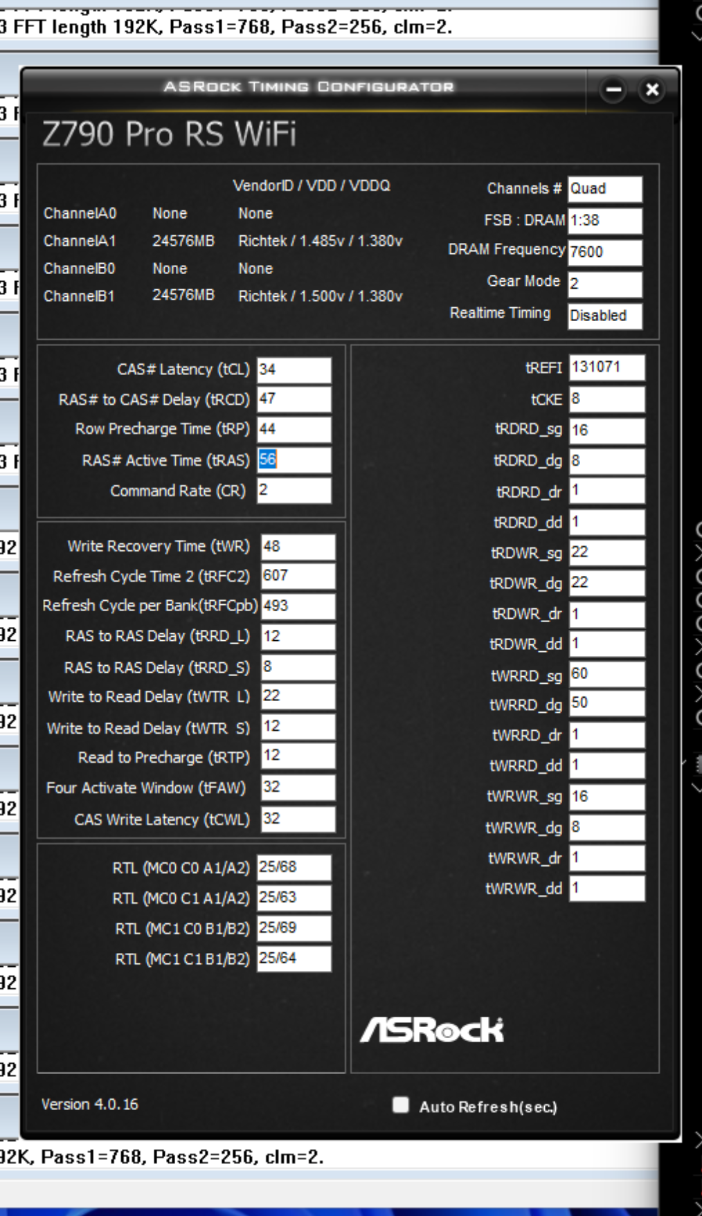
Task: Click the tWRRD_dd value field
Action: coord(607,765)
